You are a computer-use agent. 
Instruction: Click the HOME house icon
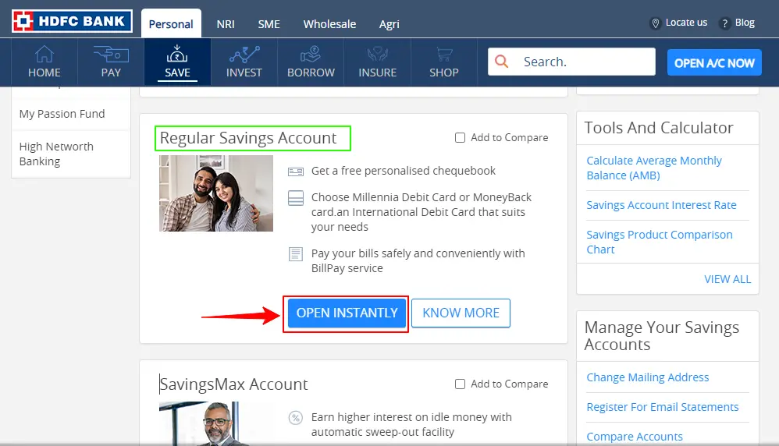click(44, 54)
